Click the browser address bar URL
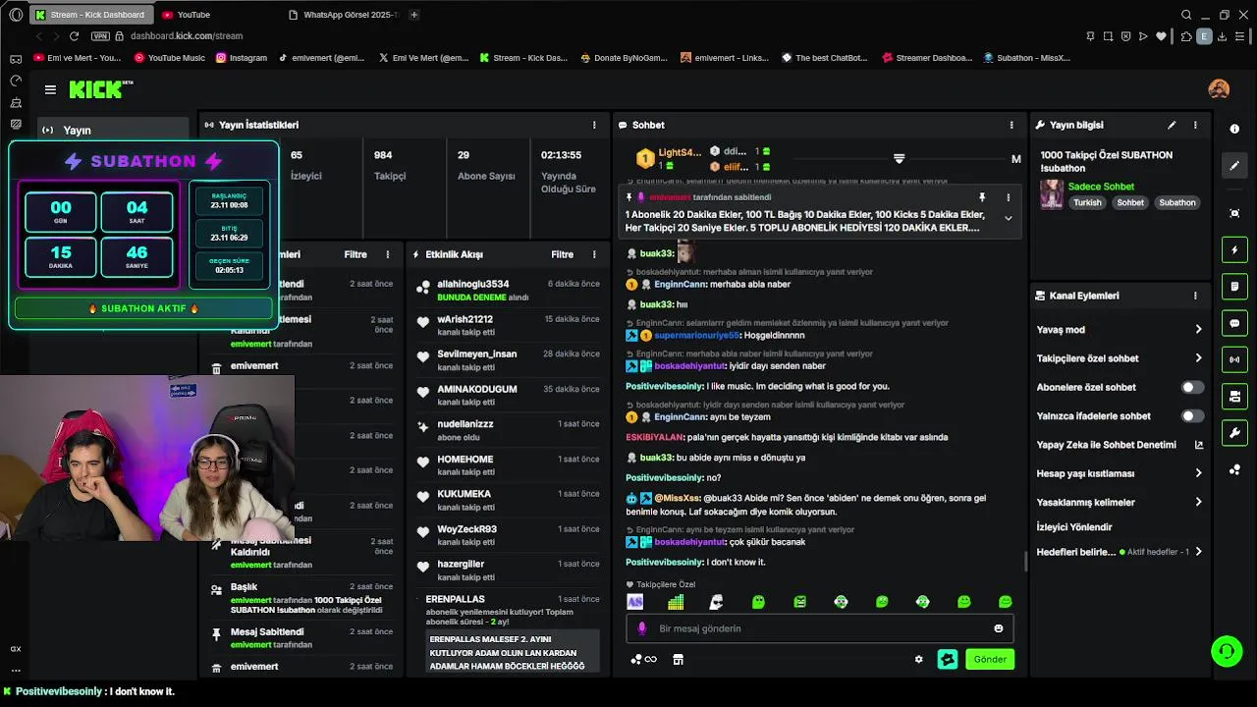The height and width of the screenshot is (707, 1257). (x=187, y=36)
